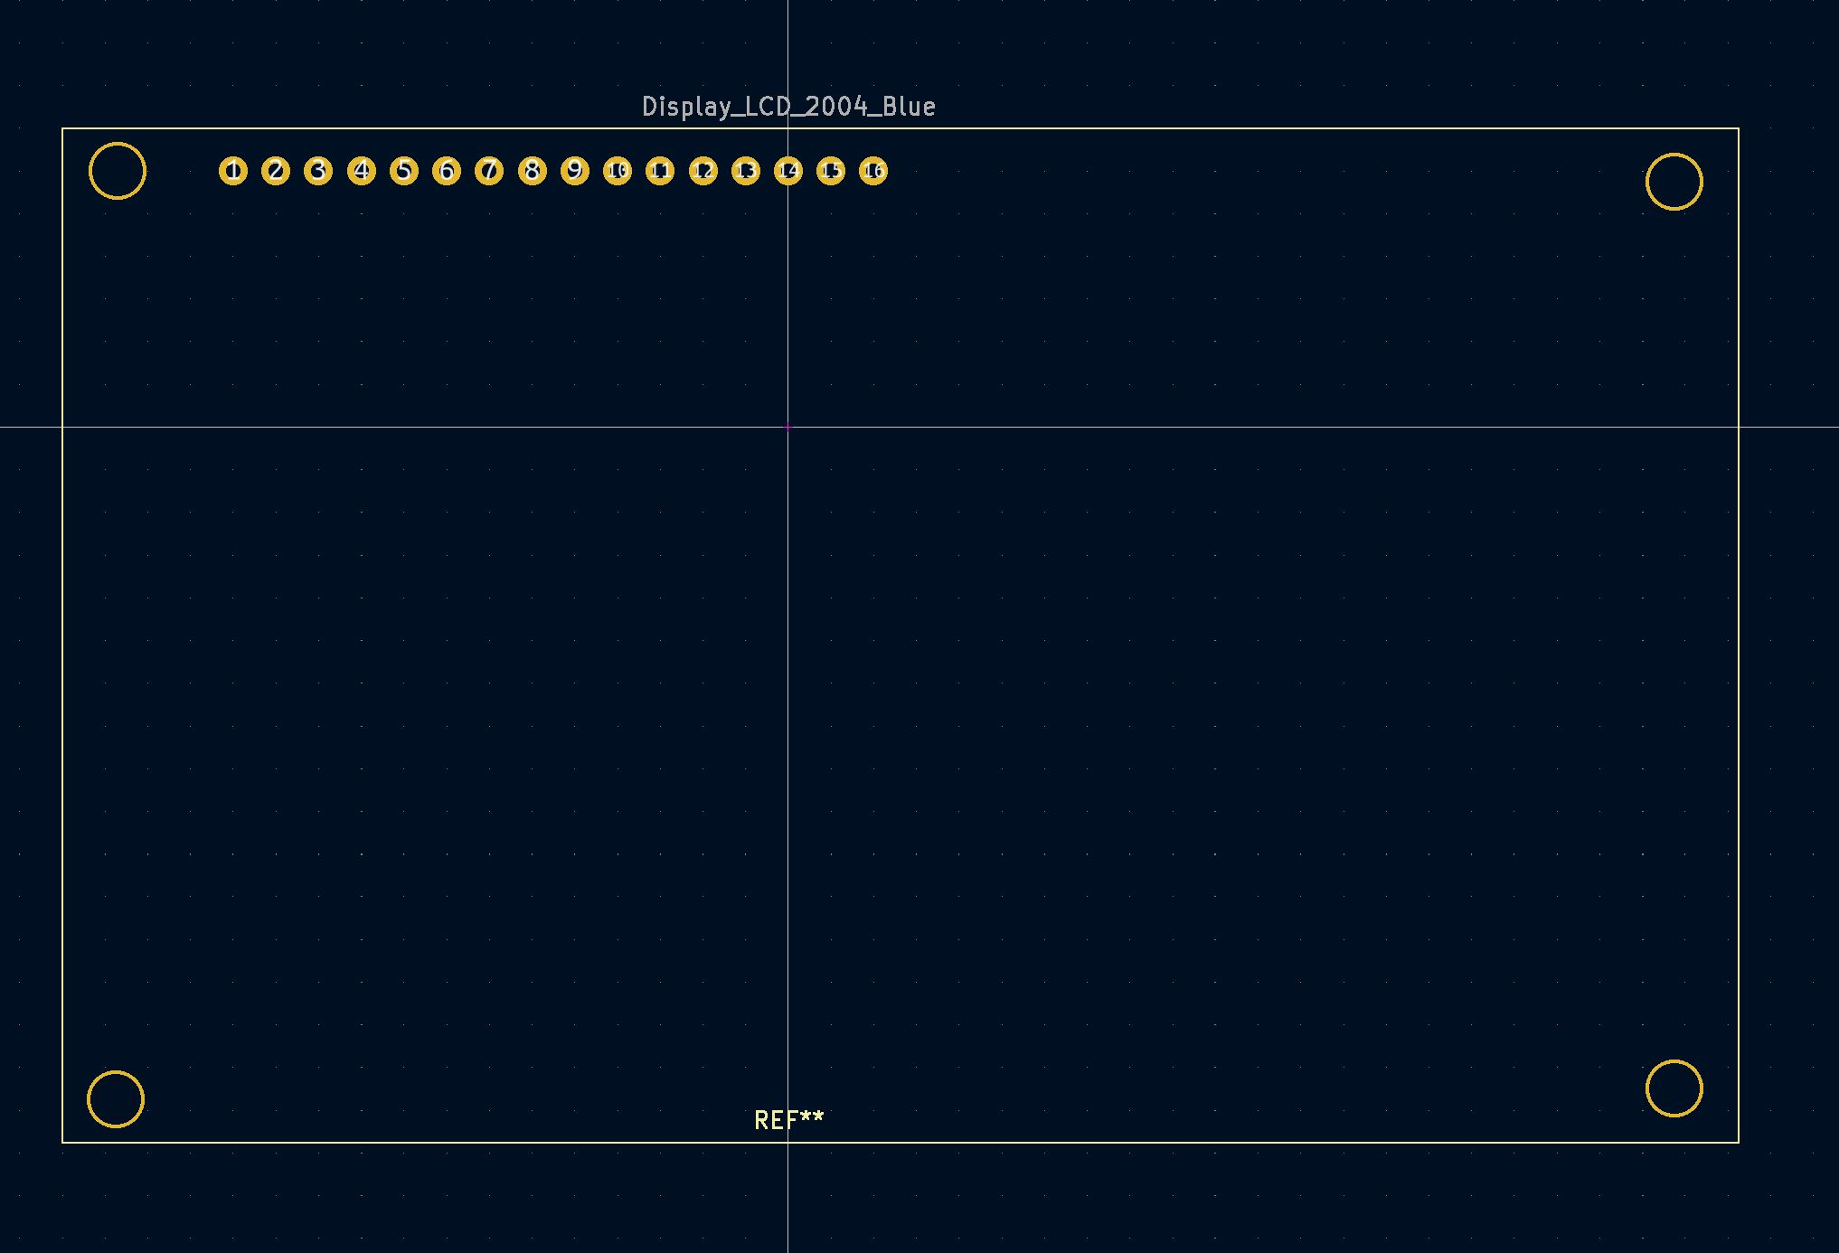Select pad 7 in the pin row
This screenshot has width=1839, height=1253.
pyautogui.click(x=489, y=171)
